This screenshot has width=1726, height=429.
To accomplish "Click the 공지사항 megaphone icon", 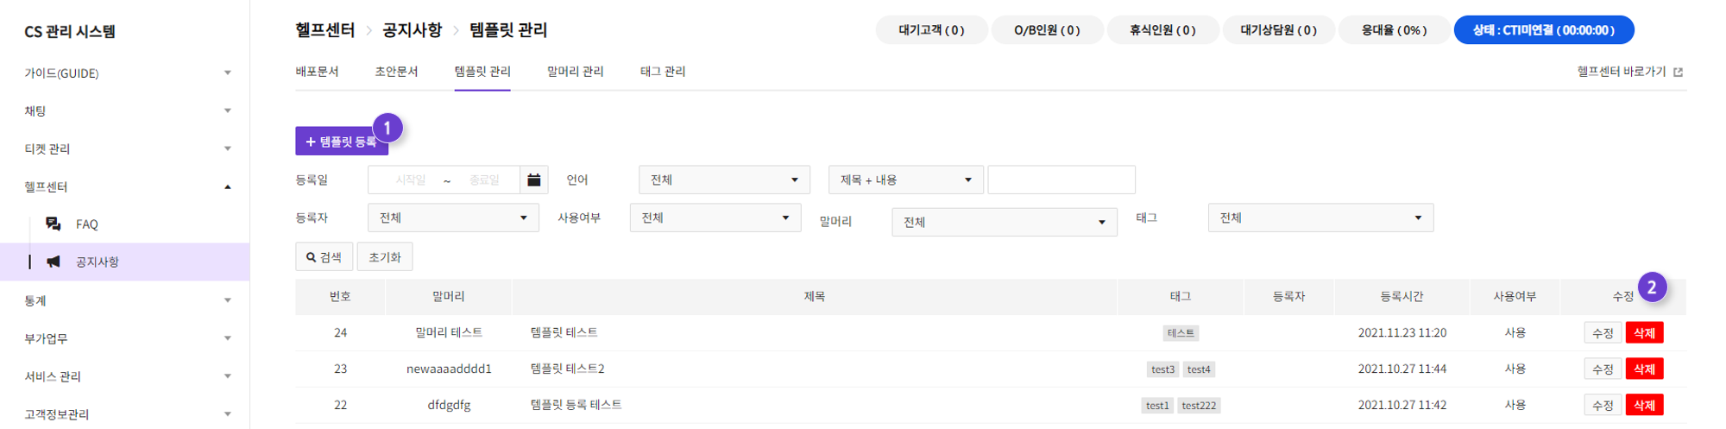I will 54,262.
